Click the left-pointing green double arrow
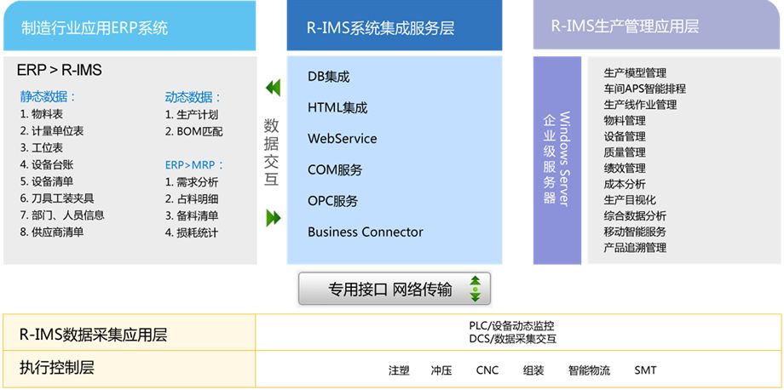 pyautogui.click(x=273, y=88)
